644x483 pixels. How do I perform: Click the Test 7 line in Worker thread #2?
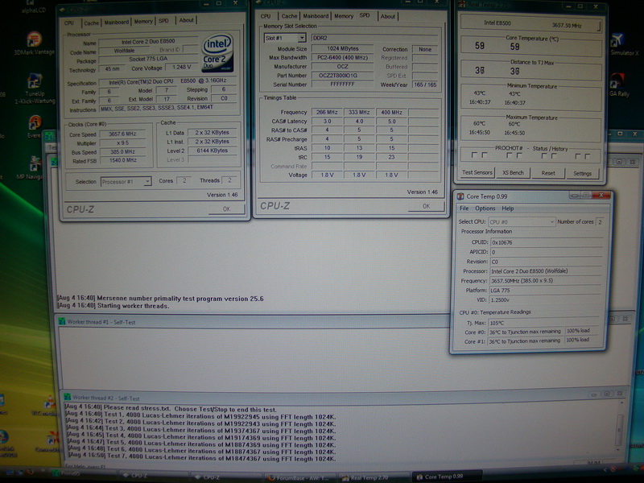(202, 458)
